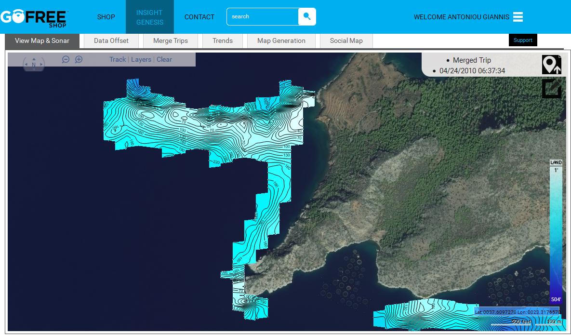Open the Social Map tab
Image resolution: width=571 pixels, height=335 pixels.
[x=346, y=40]
